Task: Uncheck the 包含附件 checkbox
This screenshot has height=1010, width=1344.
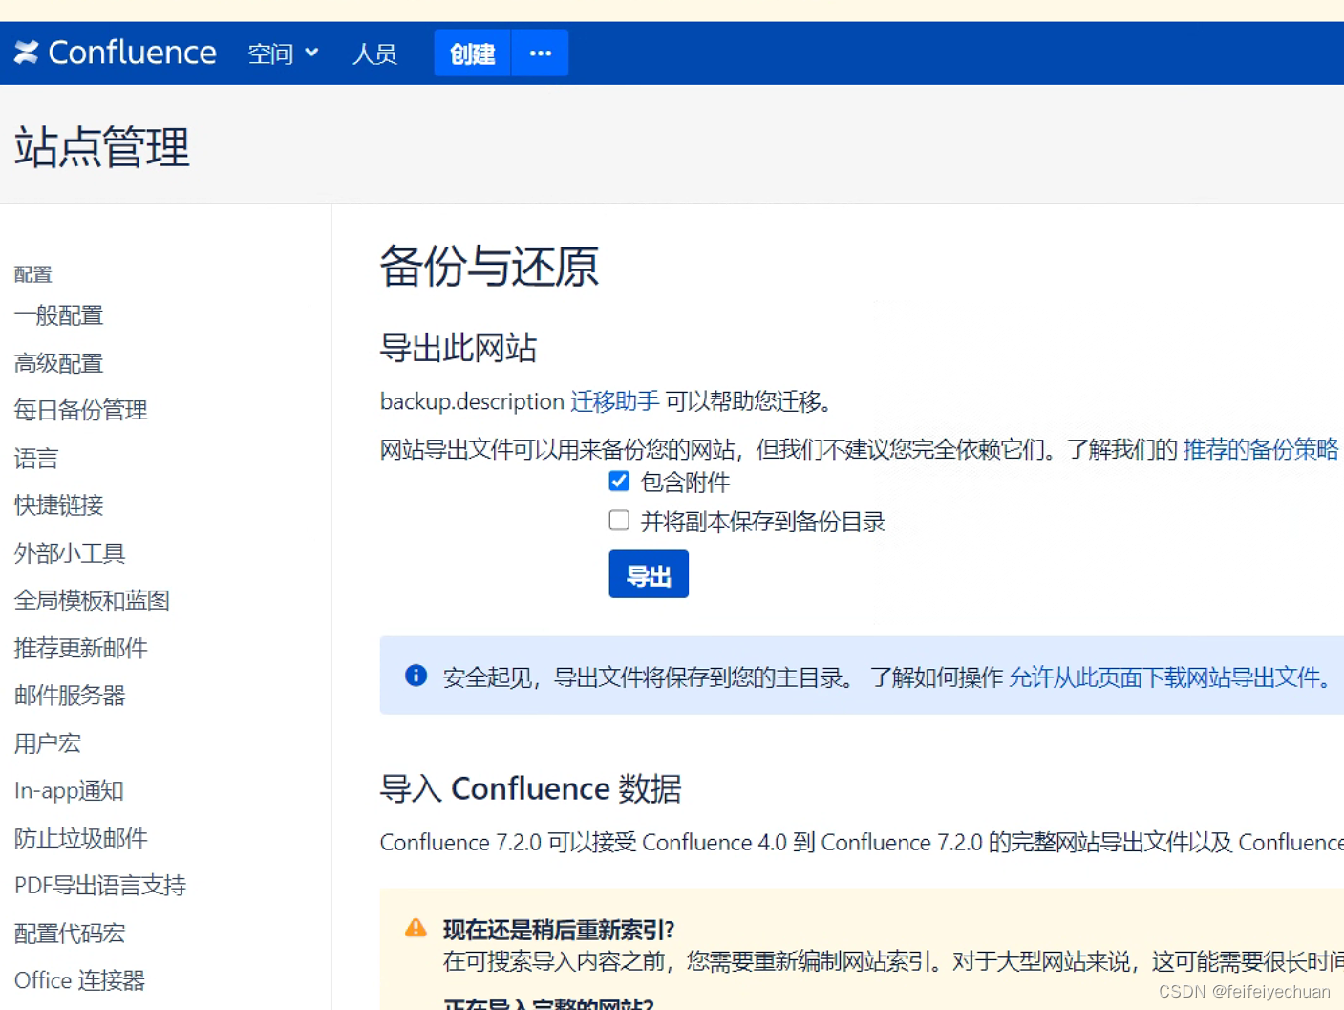Action: [619, 481]
